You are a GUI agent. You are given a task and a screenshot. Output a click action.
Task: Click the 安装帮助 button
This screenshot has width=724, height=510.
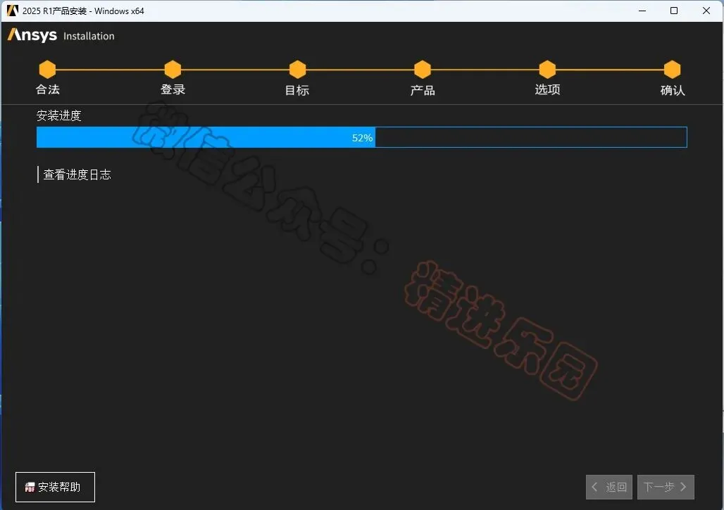(55, 487)
